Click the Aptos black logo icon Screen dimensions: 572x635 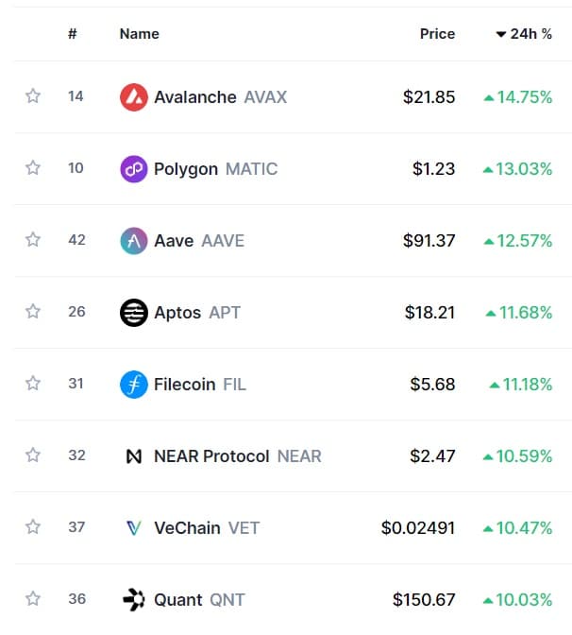(x=133, y=313)
